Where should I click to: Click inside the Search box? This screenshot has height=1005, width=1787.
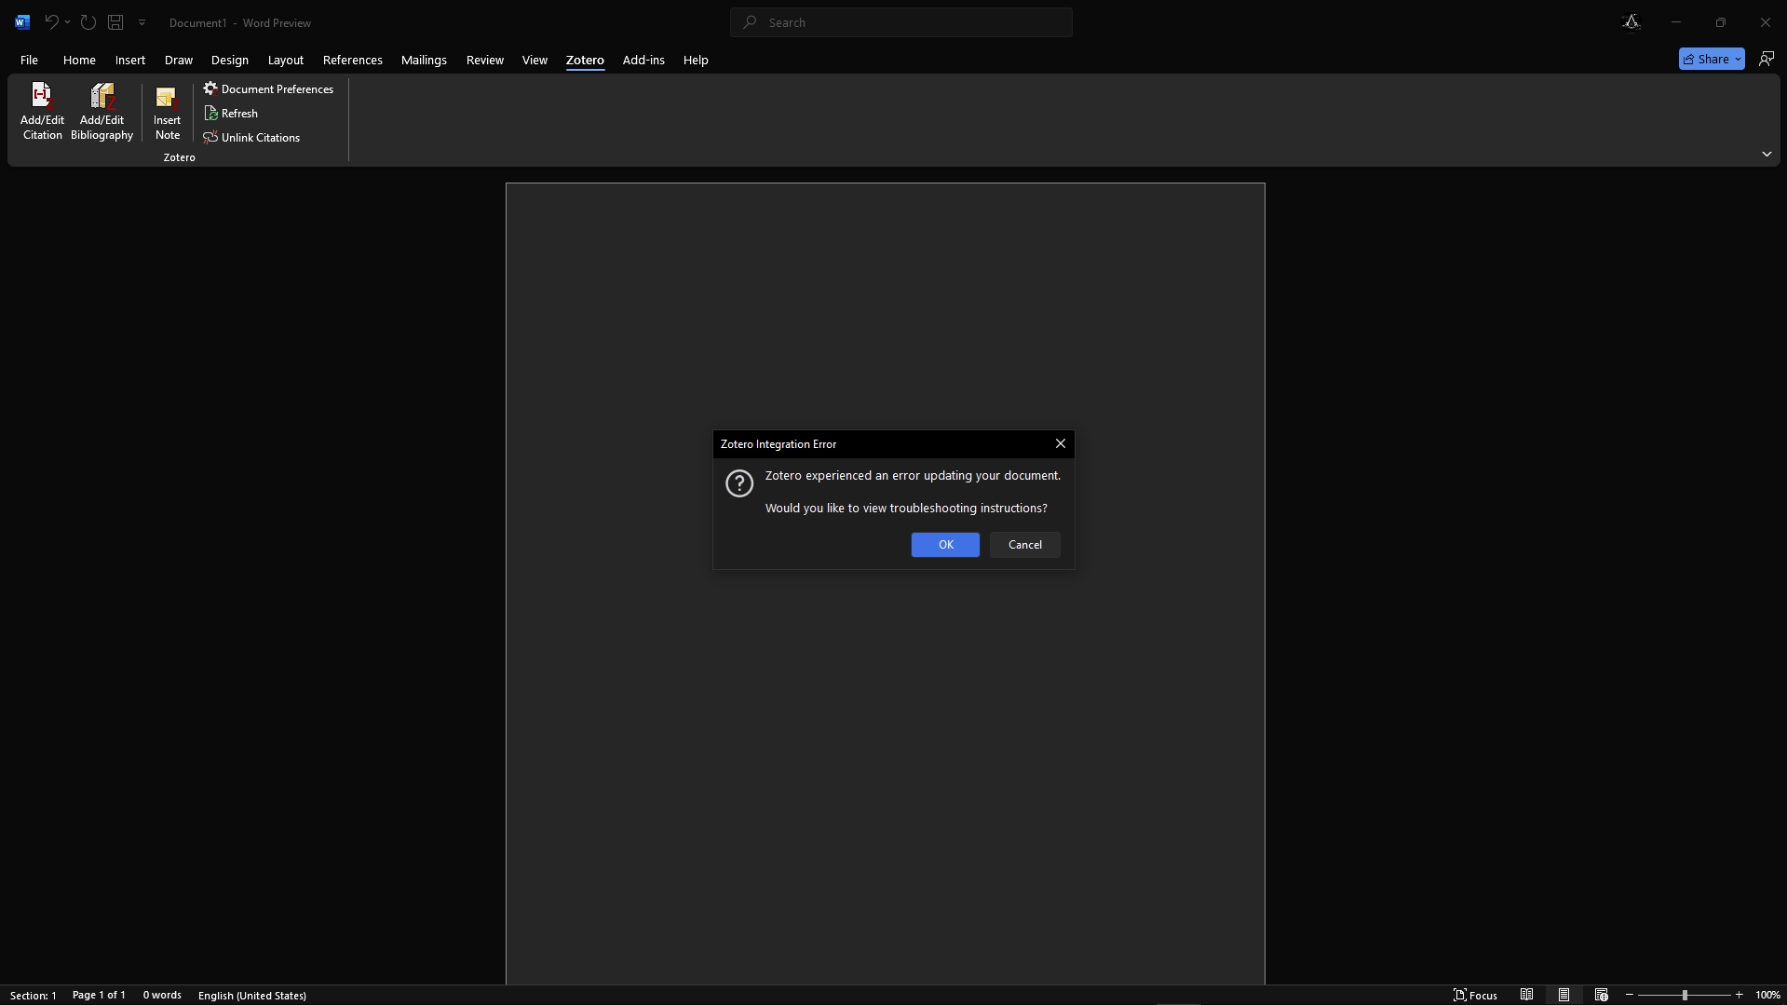pyautogui.click(x=901, y=22)
